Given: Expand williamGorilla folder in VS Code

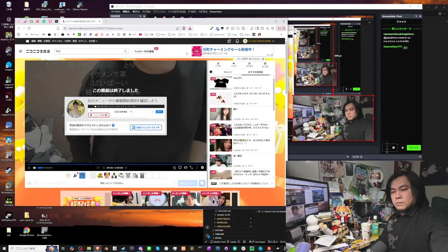Looking at the screenshot, I should pos(223,226).
